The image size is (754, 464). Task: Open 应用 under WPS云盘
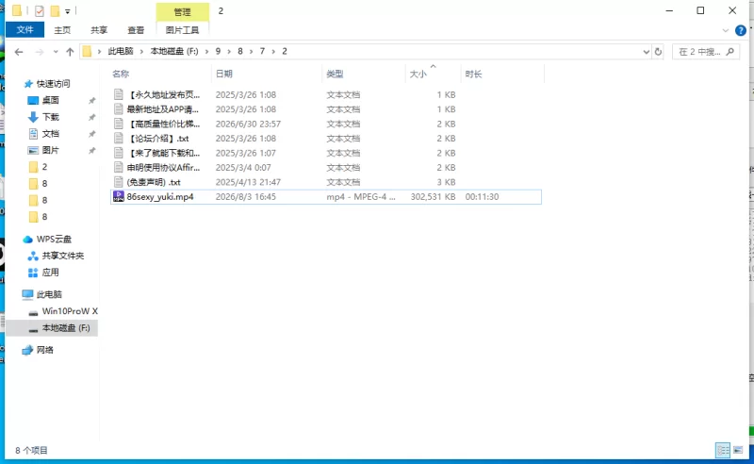pyautogui.click(x=50, y=273)
